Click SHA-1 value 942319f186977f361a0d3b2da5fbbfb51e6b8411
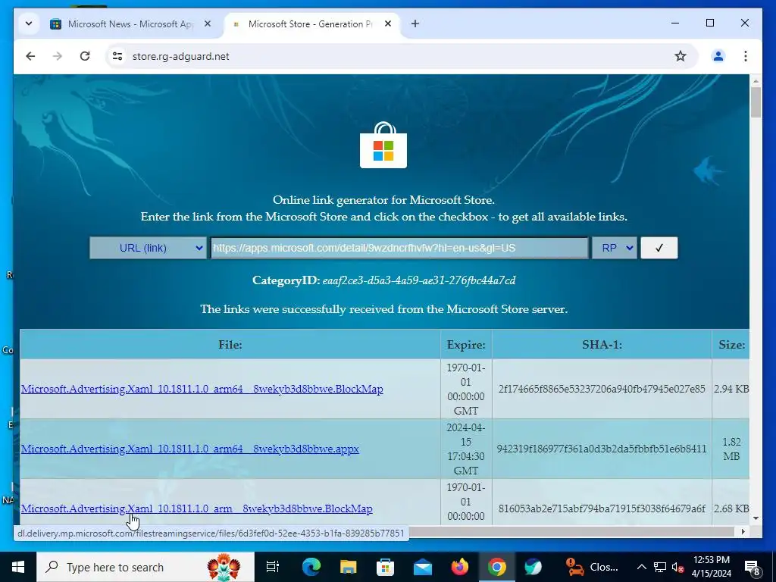The height and width of the screenshot is (582, 776). [602, 449]
